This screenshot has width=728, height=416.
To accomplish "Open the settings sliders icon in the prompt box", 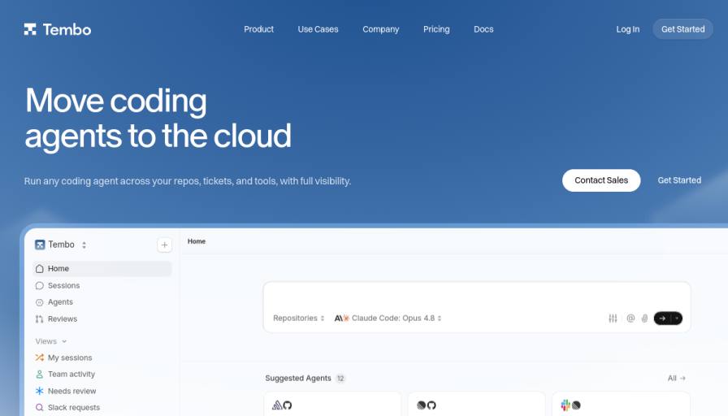I will click(x=613, y=318).
